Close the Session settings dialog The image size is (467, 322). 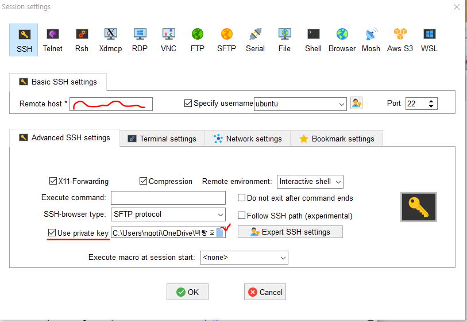456,7
